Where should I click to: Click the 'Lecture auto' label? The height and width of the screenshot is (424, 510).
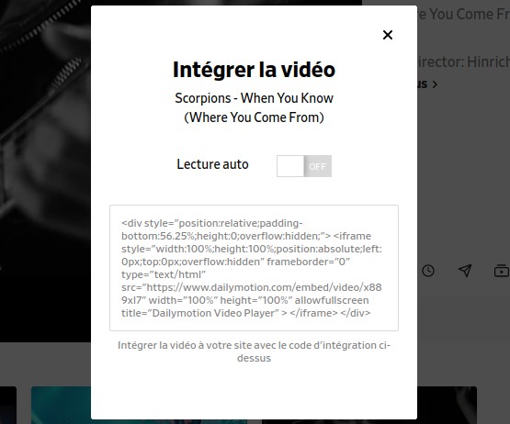(x=212, y=164)
